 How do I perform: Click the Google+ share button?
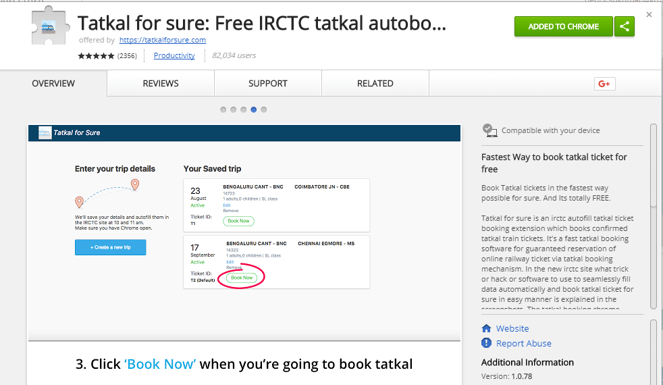click(x=605, y=84)
